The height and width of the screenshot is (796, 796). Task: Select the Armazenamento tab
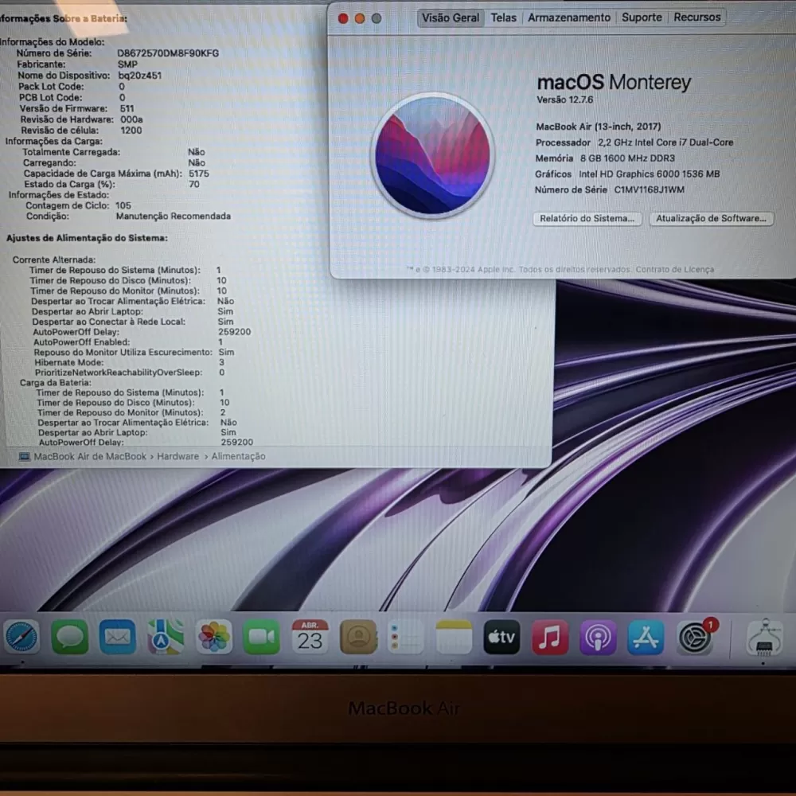pyautogui.click(x=569, y=18)
